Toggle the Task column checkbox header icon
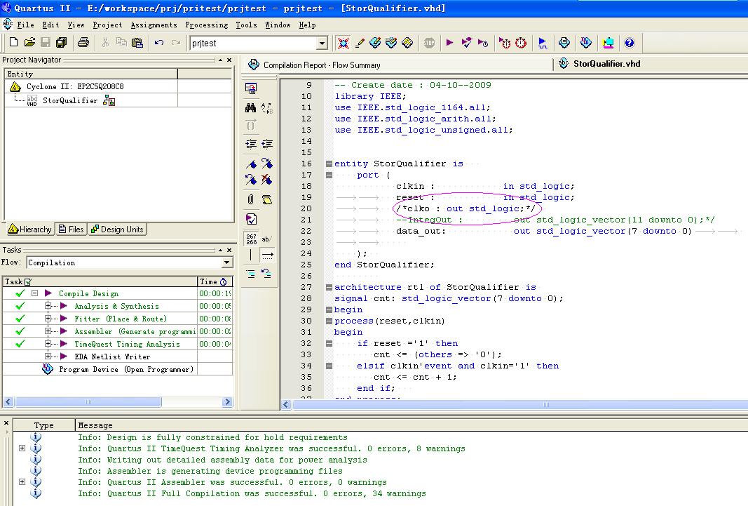This screenshot has height=506, width=748. [28, 281]
